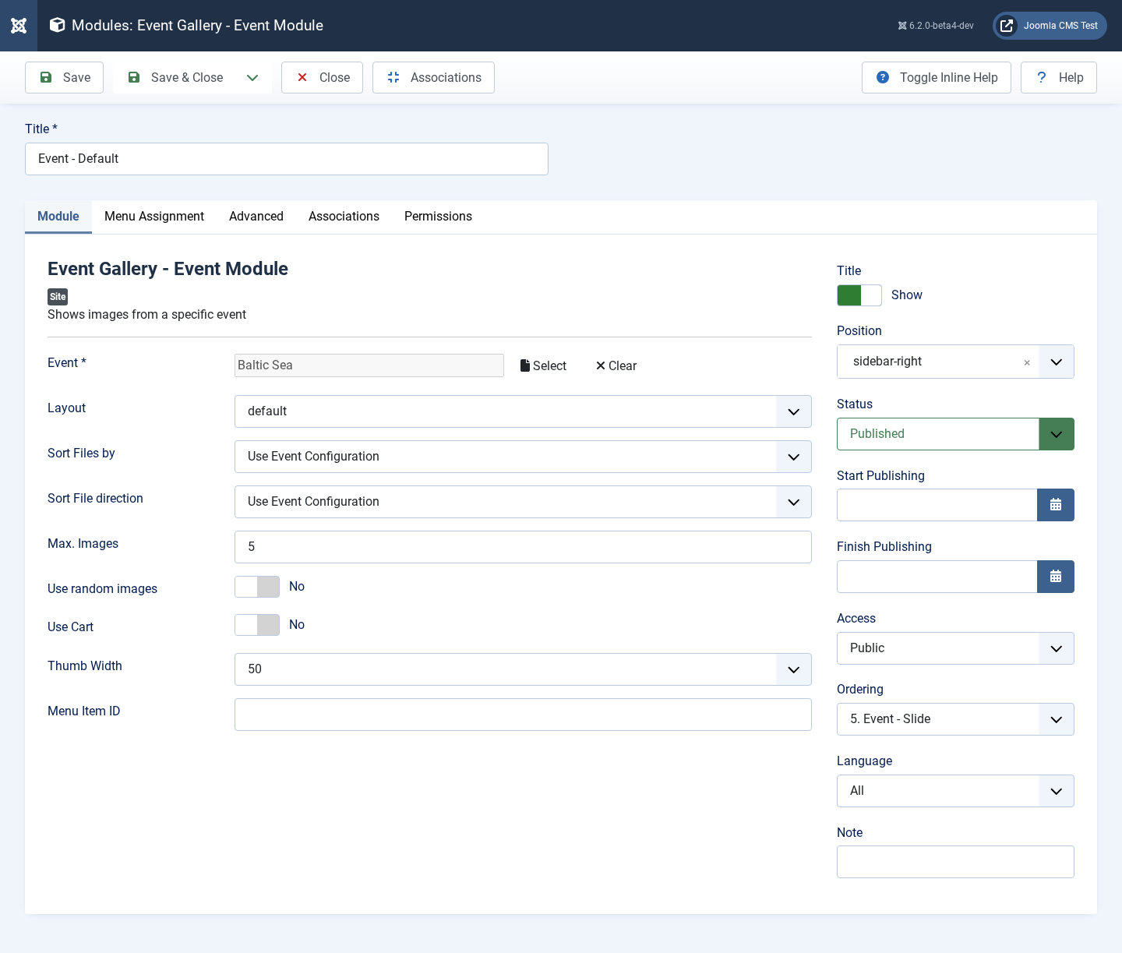Viewport: 1122px width, 953px height.
Task: Toggle the Use Cart switch
Action: (257, 625)
